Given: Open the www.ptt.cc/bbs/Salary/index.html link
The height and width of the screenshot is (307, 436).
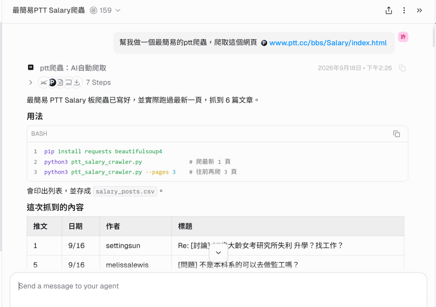Looking at the screenshot, I should pyautogui.click(x=328, y=43).
